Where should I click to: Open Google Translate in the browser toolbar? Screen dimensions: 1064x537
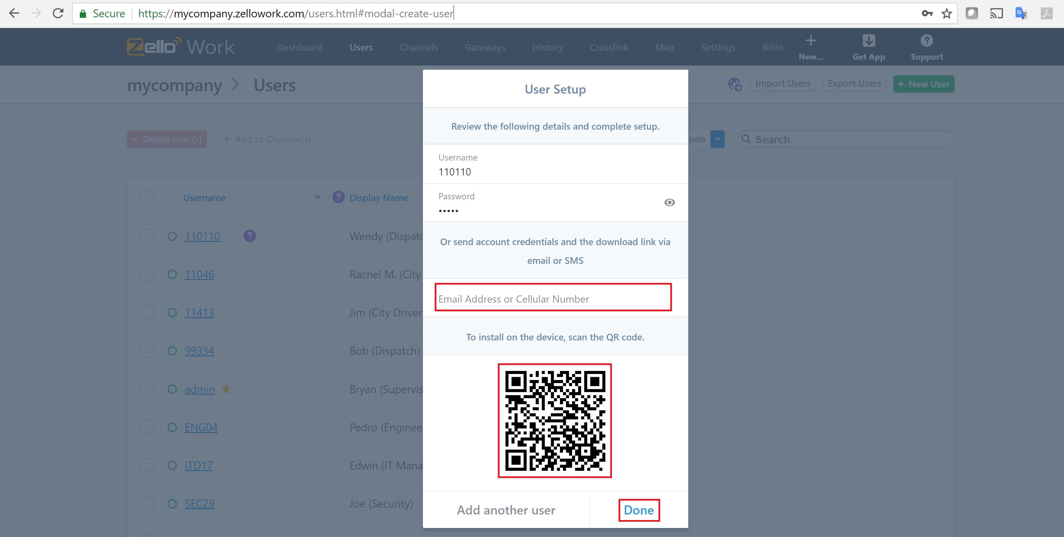[x=1021, y=13]
